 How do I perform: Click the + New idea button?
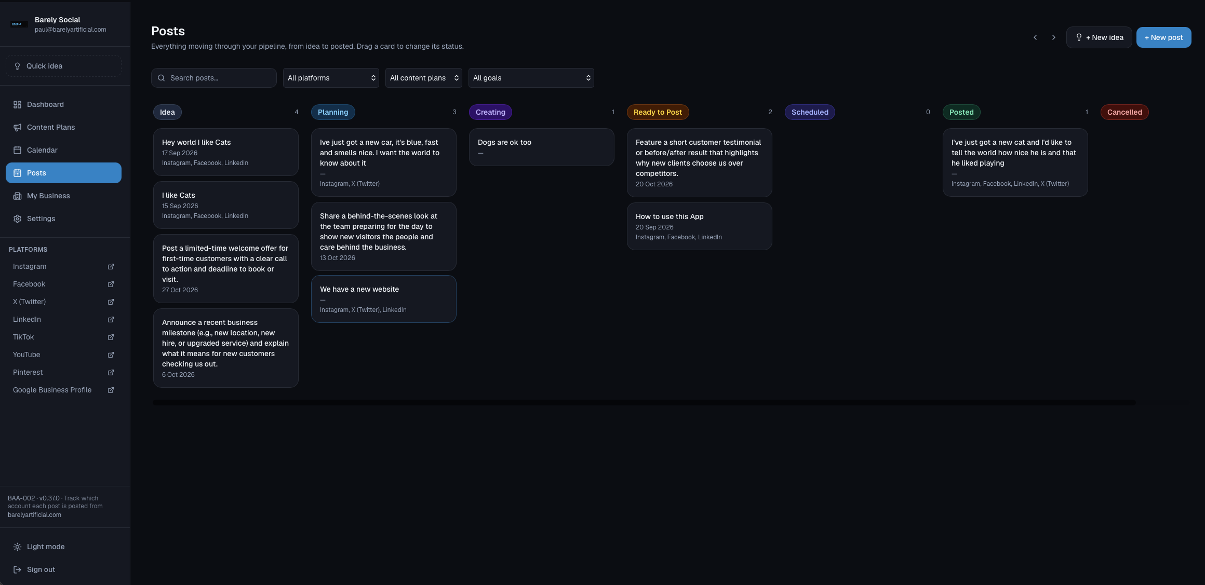[1099, 37]
